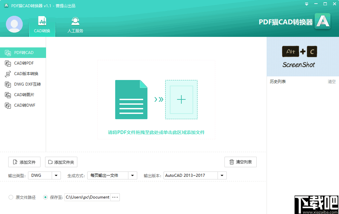Clear history with the 清空 link
The width and height of the screenshot is (339, 214).
pyautogui.click(x=331, y=81)
